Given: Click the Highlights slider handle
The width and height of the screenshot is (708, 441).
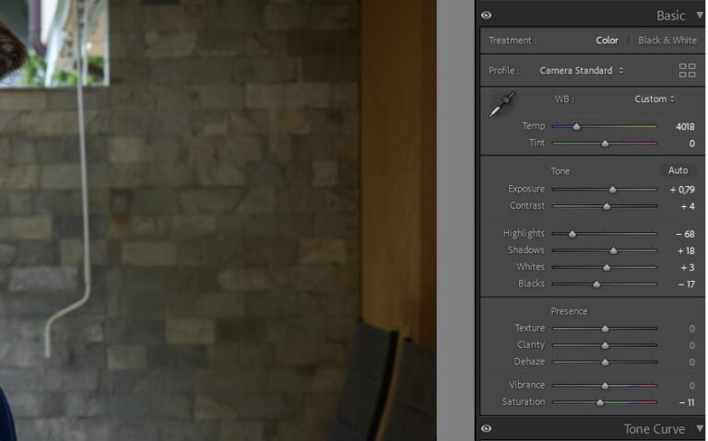Looking at the screenshot, I should [x=572, y=234].
